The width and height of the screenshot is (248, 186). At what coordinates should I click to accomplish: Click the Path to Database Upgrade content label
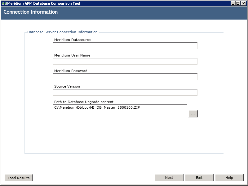pos(84,102)
